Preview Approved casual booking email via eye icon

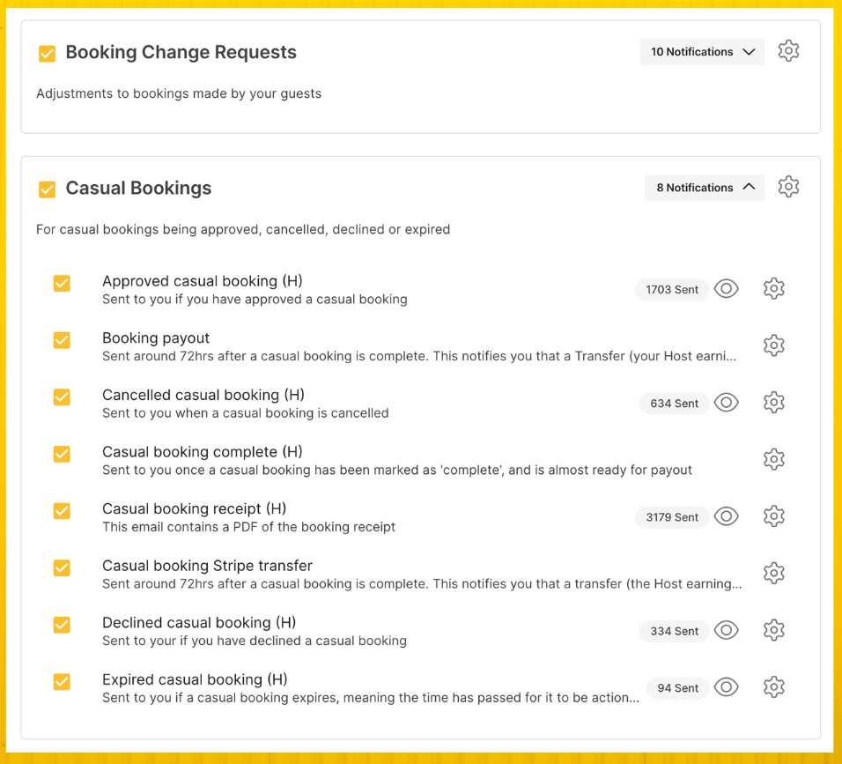click(727, 289)
